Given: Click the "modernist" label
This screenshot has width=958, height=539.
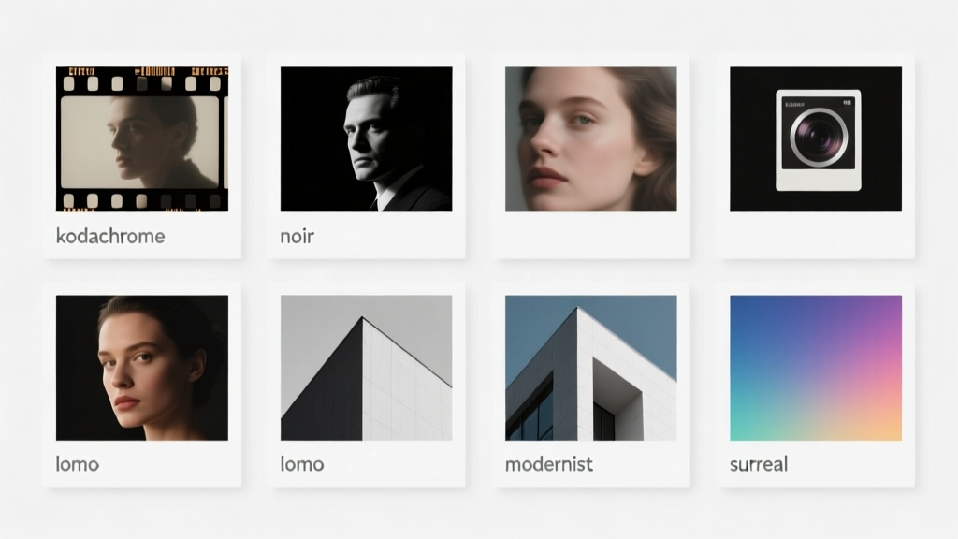Looking at the screenshot, I should [x=549, y=464].
